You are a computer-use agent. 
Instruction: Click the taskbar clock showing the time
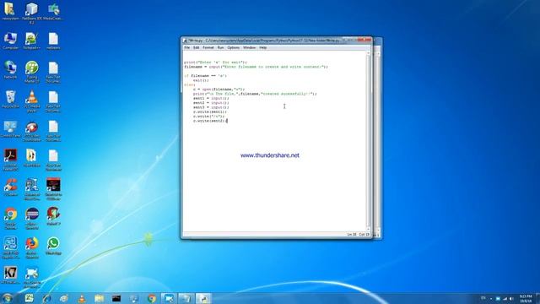point(526,298)
